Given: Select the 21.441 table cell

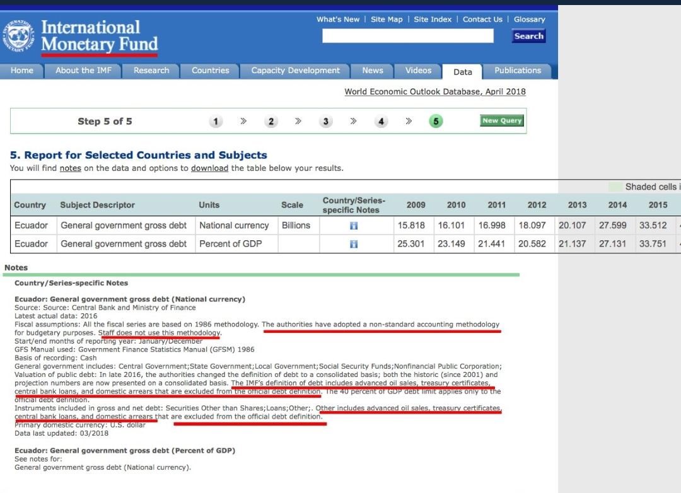Looking at the screenshot, I should (492, 244).
